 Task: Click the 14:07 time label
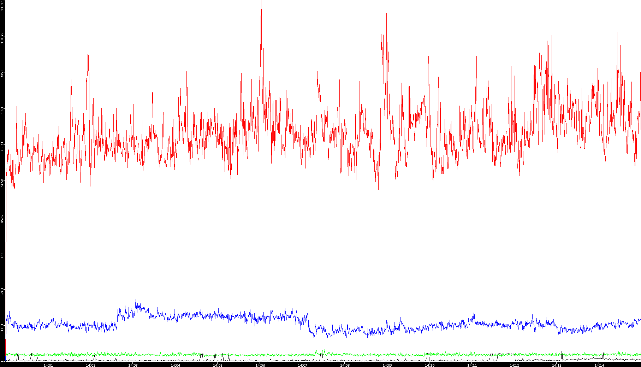tap(302, 365)
